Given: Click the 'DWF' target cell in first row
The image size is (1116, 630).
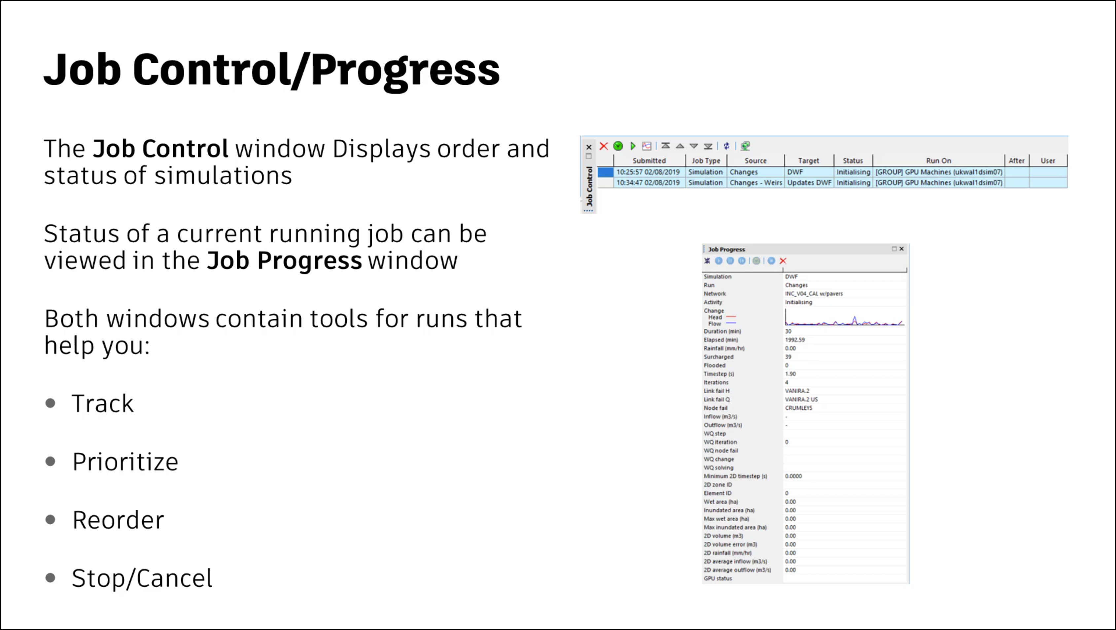Looking at the screenshot, I should tap(809, 172).
